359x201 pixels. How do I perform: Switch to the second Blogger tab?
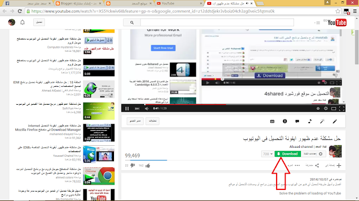[x=129, y=4]
